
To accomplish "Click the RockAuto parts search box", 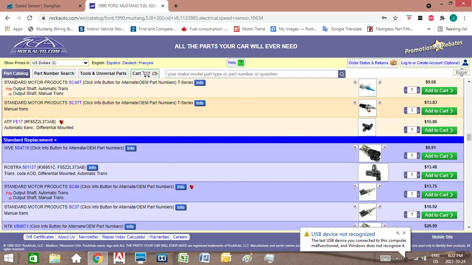I will coord(252,74).
